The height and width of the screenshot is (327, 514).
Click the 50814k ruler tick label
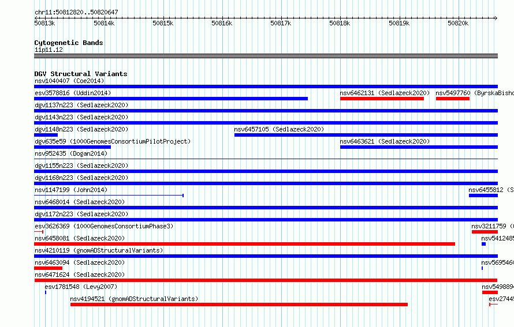(104, 23)
